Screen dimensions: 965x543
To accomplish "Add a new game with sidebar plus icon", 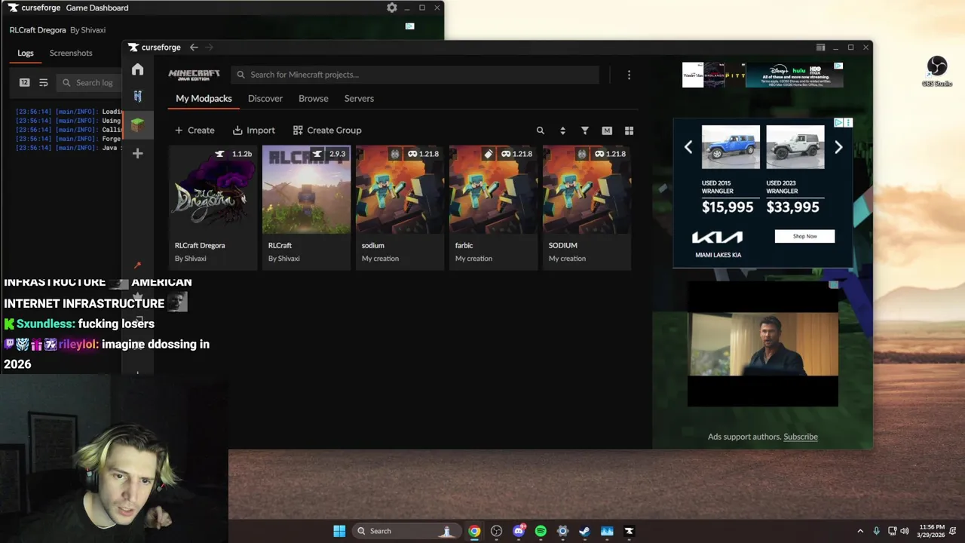I will pos(137,153).
